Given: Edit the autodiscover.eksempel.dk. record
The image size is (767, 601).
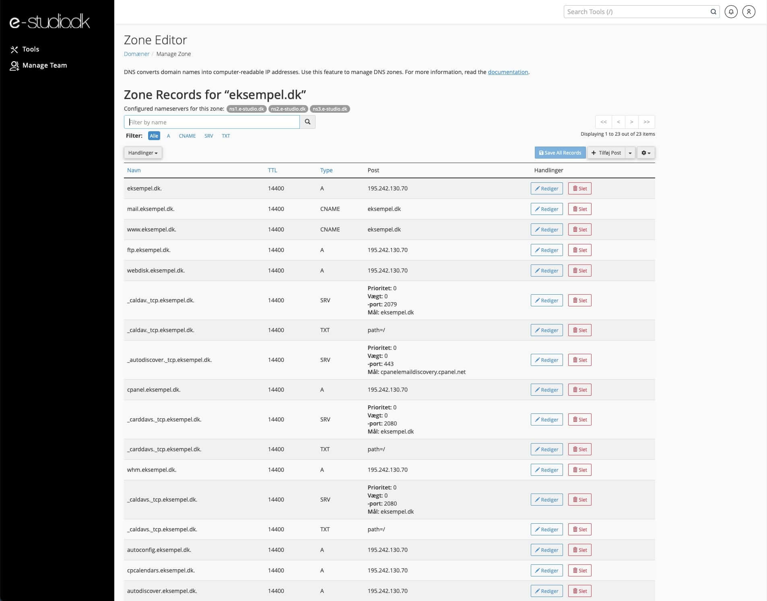Looking at the screenshot, I should tap(546, 591).
